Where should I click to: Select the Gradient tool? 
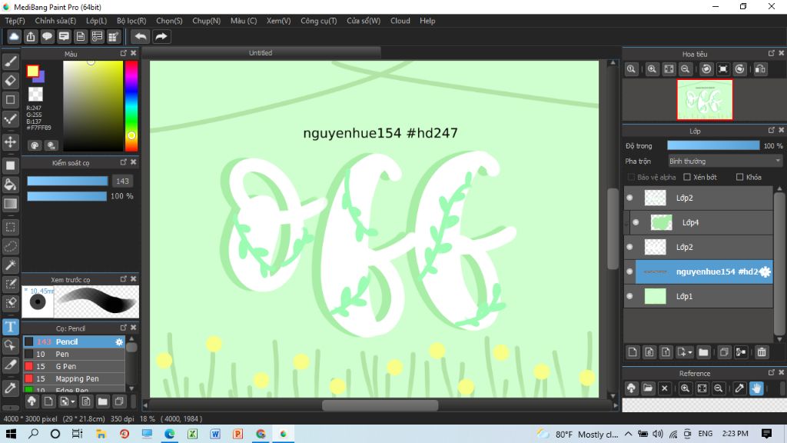[x=11, y=203]
